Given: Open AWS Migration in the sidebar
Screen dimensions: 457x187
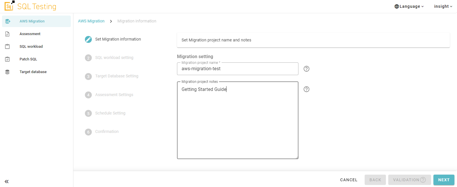Looking at the screenshot, I should [36, 21].
